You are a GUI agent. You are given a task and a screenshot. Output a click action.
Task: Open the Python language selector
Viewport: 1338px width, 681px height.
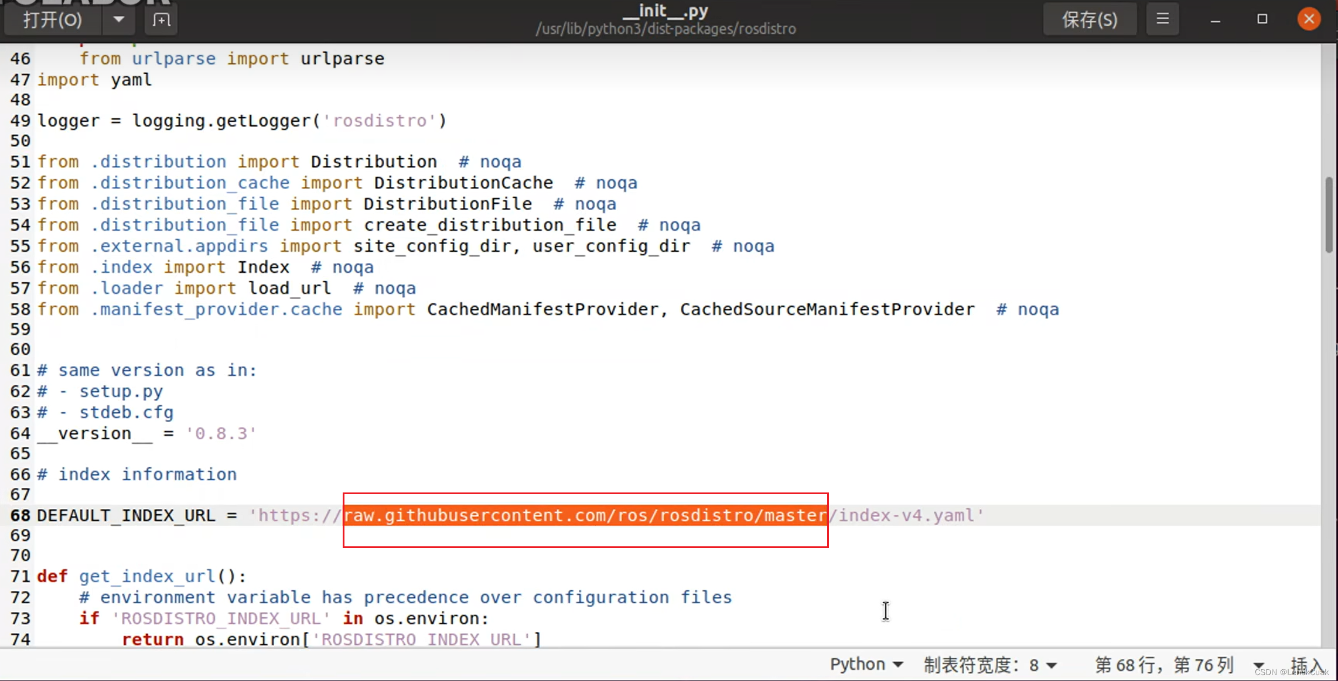865,664
